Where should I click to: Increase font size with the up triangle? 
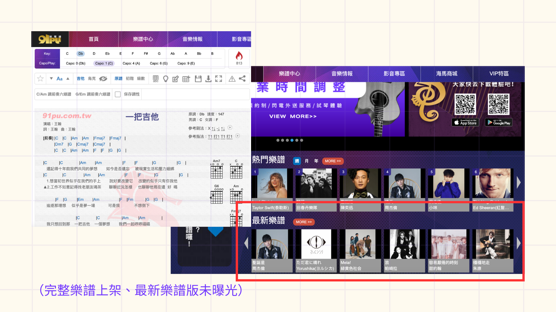[x=68, y=78]
